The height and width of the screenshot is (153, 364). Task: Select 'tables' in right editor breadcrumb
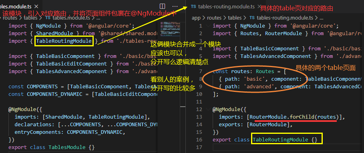pyautogui.click(x=235, y=18)
